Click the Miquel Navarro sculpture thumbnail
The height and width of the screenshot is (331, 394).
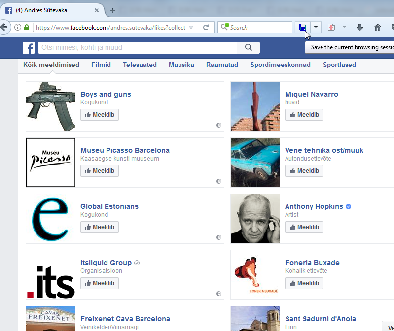coord(255,106)
